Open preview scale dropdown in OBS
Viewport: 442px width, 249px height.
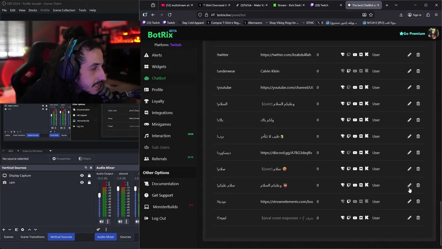click(50, 151)
